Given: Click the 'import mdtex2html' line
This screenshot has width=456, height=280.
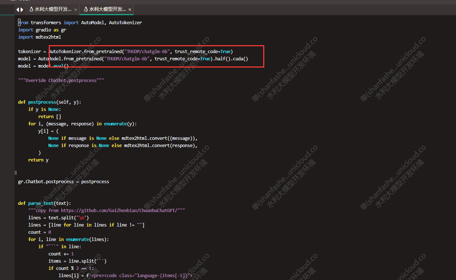Looking at the screenshot, I should 40,37.
